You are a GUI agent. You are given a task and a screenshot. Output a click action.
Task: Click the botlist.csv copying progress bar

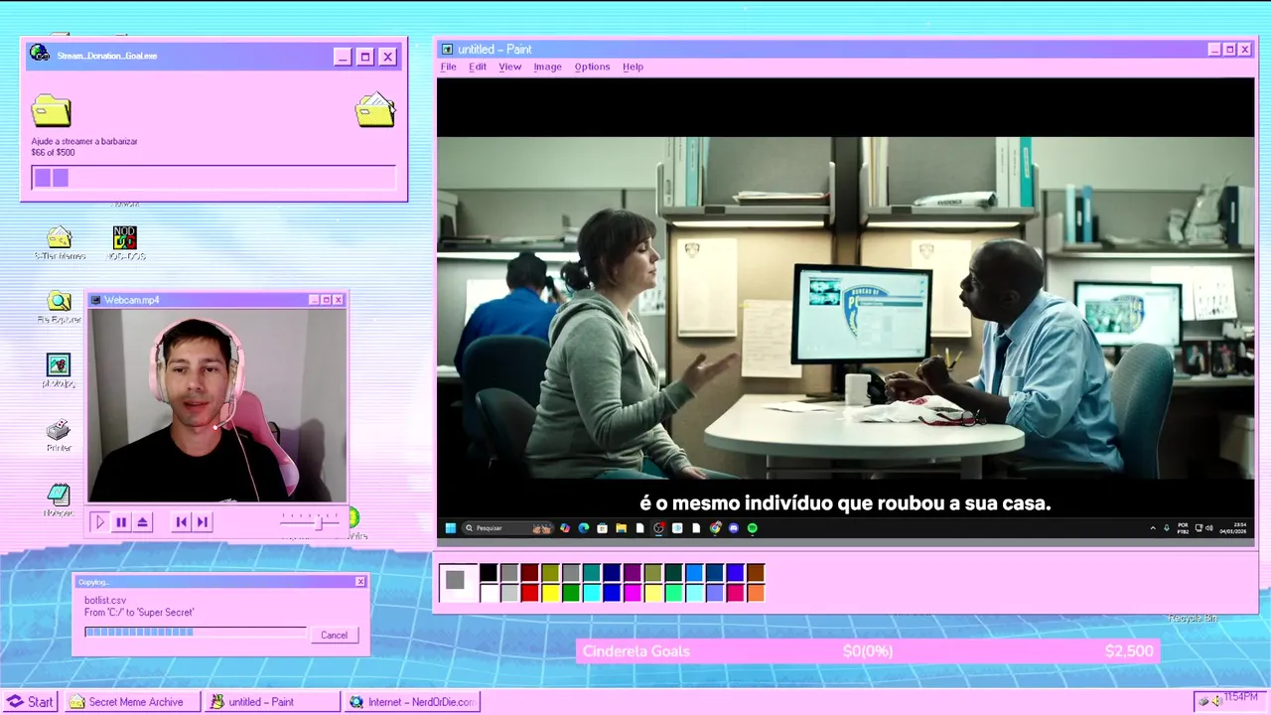(x=196, y=632)
